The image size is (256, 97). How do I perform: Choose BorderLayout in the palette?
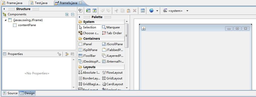pos(89,78)
